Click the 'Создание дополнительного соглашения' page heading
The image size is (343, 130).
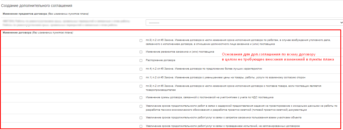point(37,6)
